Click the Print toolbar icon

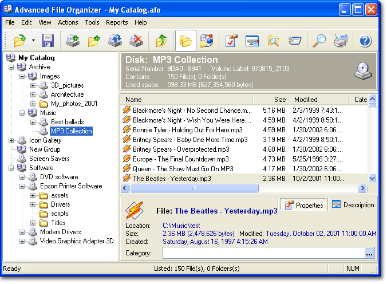click(340, 41)
